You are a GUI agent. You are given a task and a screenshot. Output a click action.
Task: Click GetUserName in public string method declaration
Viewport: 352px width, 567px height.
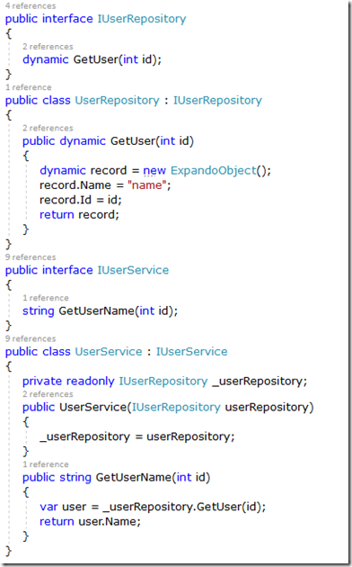[x=134, y=477]
